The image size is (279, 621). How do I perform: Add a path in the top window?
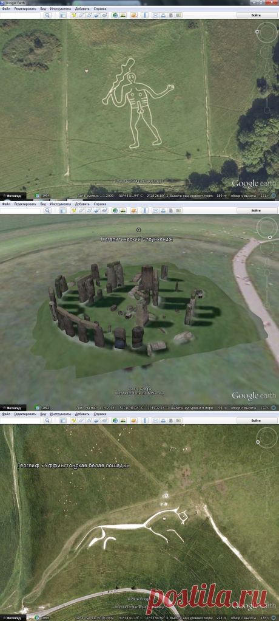pos(89,15)
